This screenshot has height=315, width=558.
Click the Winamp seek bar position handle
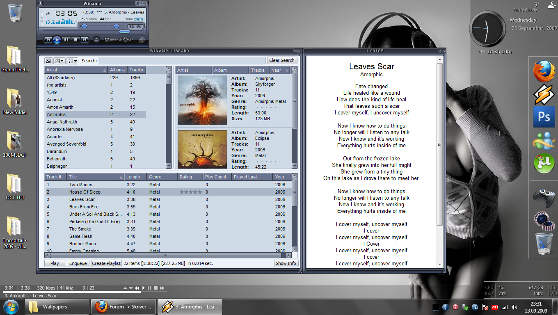(124, 32)
